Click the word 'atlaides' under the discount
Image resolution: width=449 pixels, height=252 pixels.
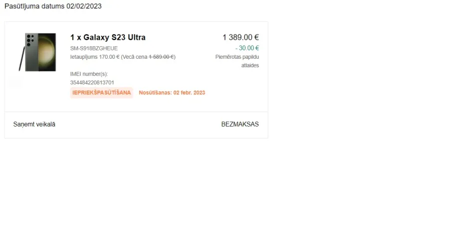click(250, 65)
